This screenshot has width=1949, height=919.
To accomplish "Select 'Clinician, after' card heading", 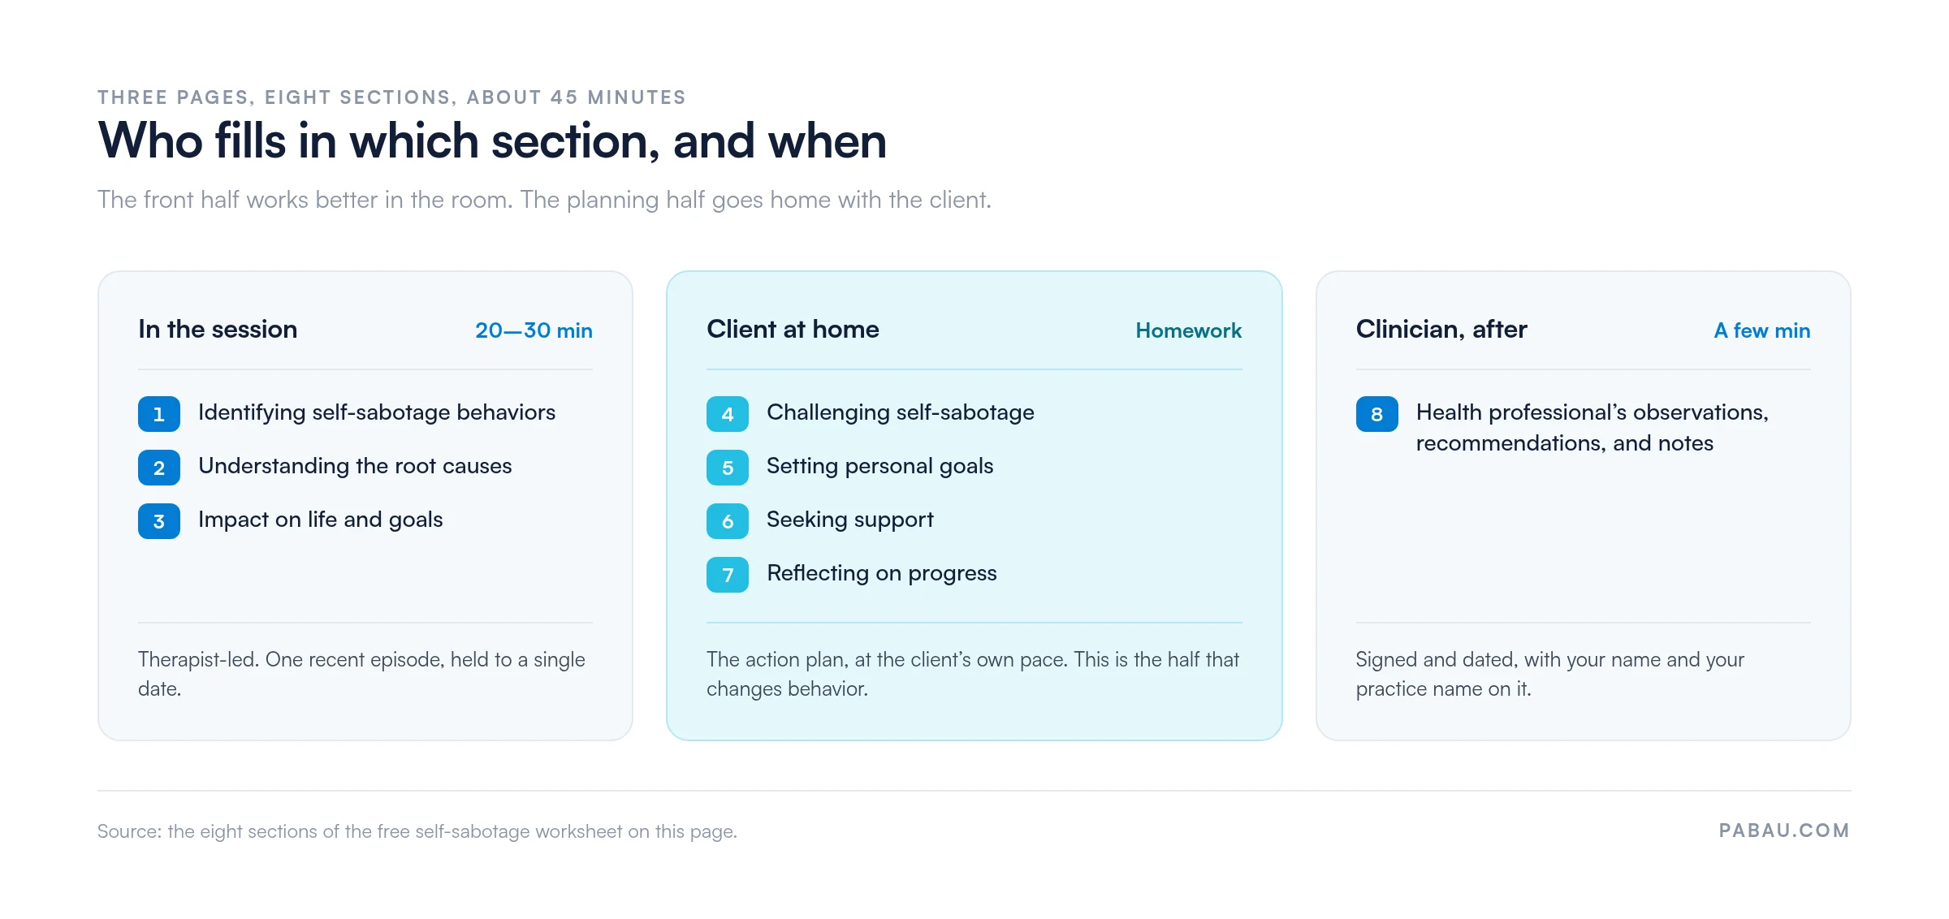I will click(1441, 329).
